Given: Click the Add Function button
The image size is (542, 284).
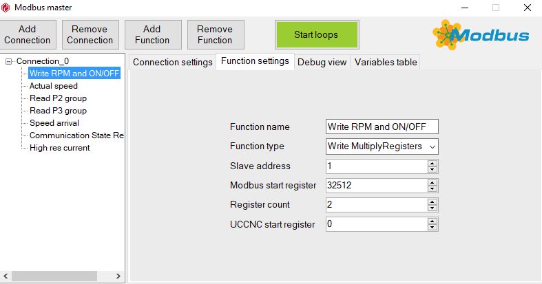Looking at the screenshot, I should (152, 34).
